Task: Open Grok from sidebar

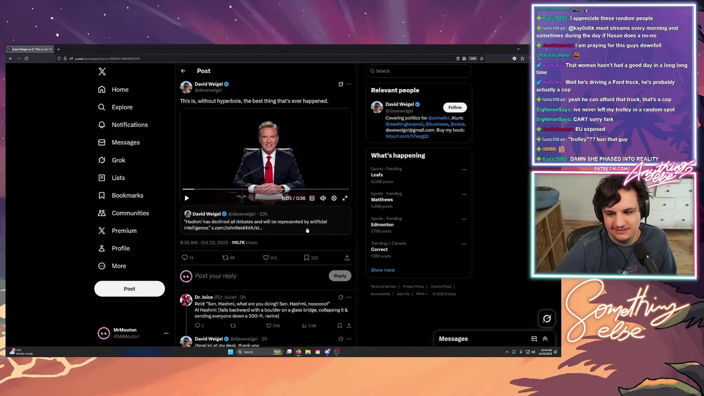Action: point(112,160)
